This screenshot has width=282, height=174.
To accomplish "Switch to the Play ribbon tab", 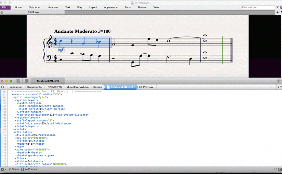I will click(x=80, y=8).
